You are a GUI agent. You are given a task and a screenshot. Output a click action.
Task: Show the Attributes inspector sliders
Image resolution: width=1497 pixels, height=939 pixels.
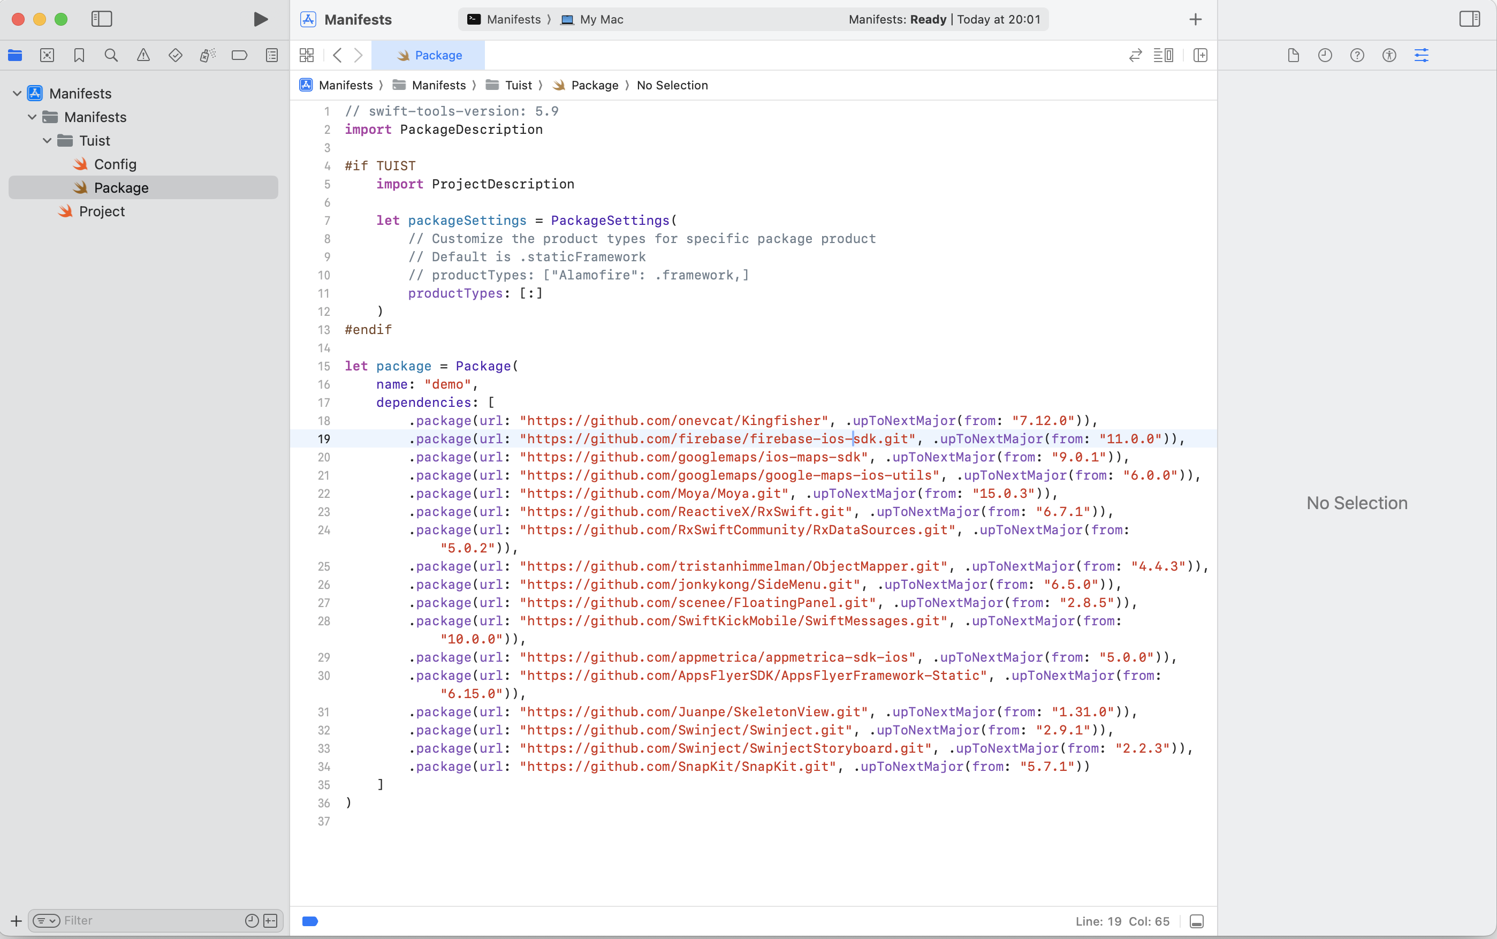1421,55
